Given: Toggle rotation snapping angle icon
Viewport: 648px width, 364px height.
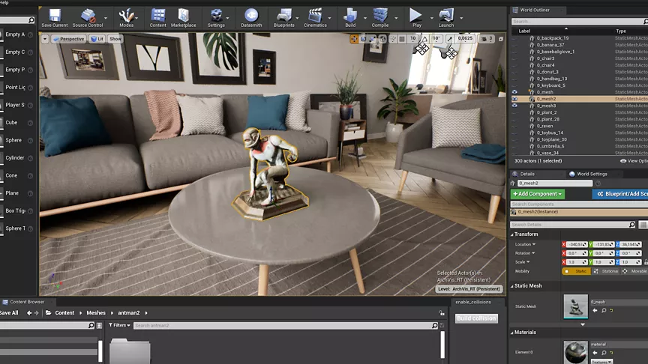Looking at the screenshot, I should coord(424,39).
